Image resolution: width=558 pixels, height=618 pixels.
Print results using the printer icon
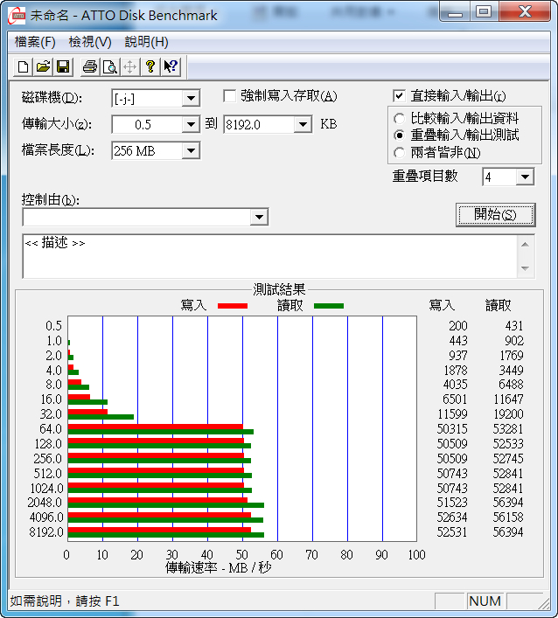tap(89, 66)
